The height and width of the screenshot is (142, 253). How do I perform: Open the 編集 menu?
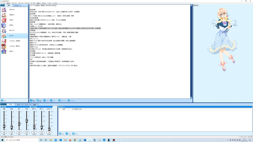click(x=8, y=3)
